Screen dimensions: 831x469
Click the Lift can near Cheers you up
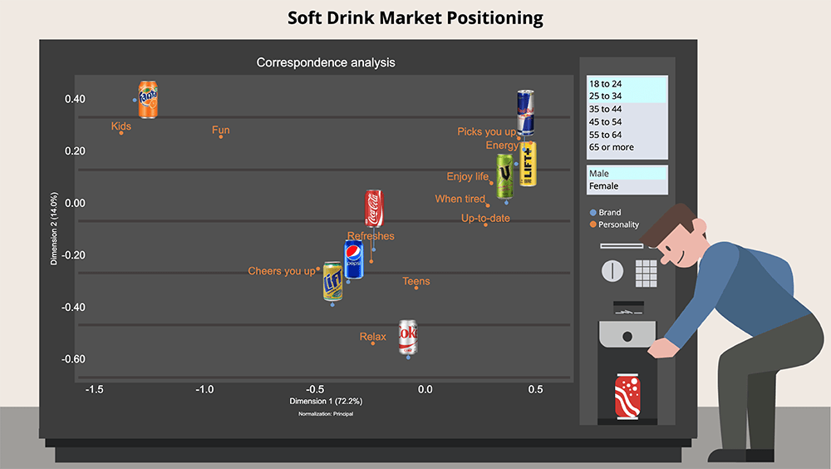point(333,281)
